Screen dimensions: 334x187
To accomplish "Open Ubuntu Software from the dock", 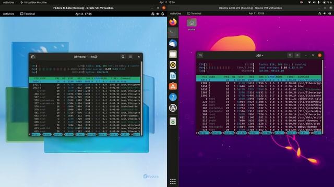I will click(x=173, y=86).
